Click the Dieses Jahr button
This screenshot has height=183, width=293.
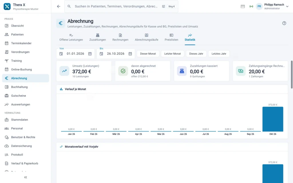tap(196, 54)
